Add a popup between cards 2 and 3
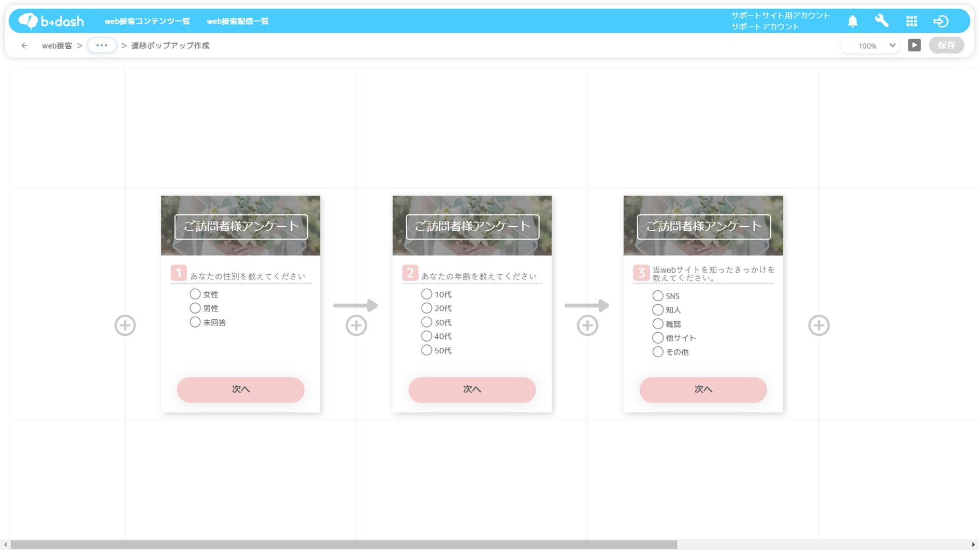 pyautogui.click(x=587, y=325)
